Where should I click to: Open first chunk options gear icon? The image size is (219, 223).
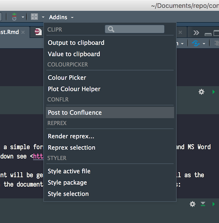pos(201,92)
